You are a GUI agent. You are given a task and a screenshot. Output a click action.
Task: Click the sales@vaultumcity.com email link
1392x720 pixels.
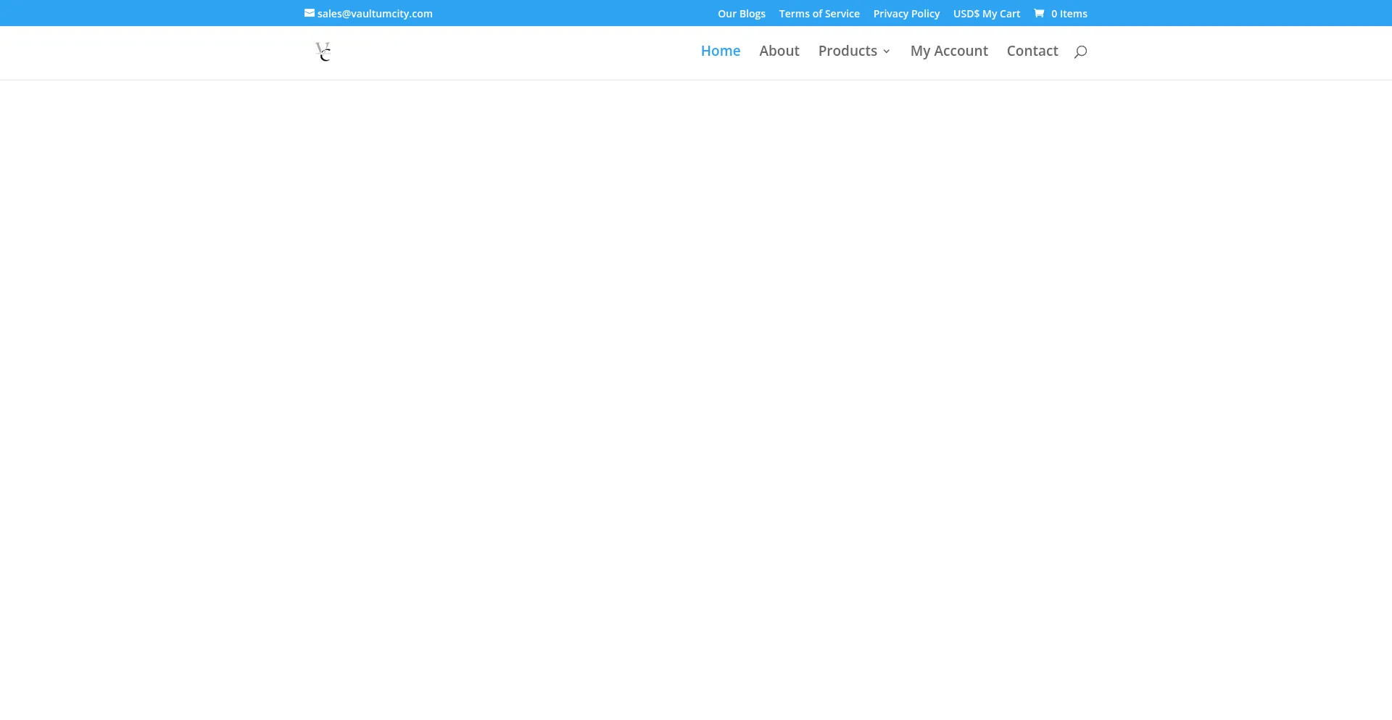coord(375,14)
